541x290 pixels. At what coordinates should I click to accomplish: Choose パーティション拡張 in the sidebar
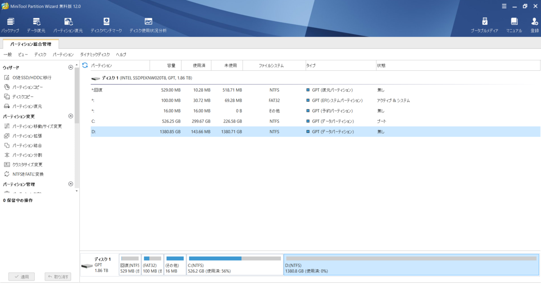[27, 136]
